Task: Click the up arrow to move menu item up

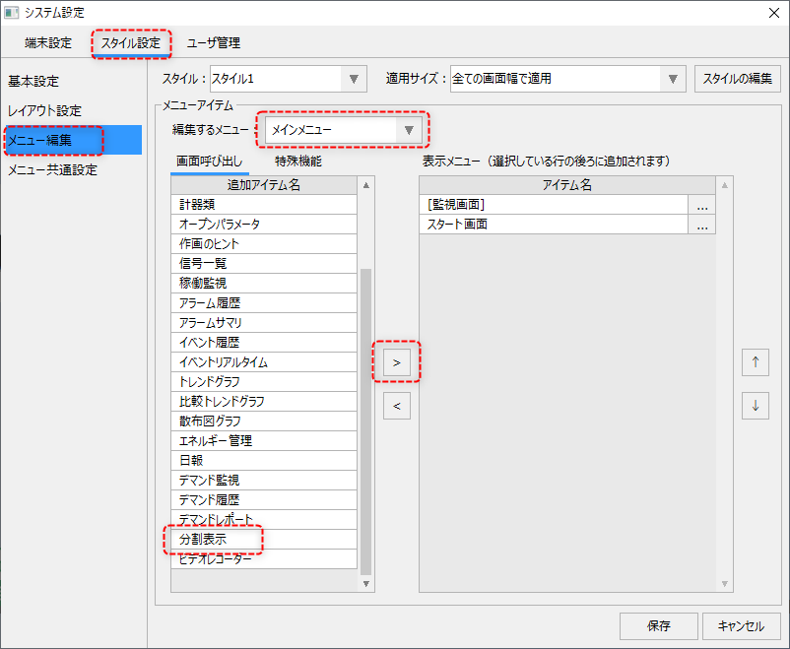Action: coord(756,362)
